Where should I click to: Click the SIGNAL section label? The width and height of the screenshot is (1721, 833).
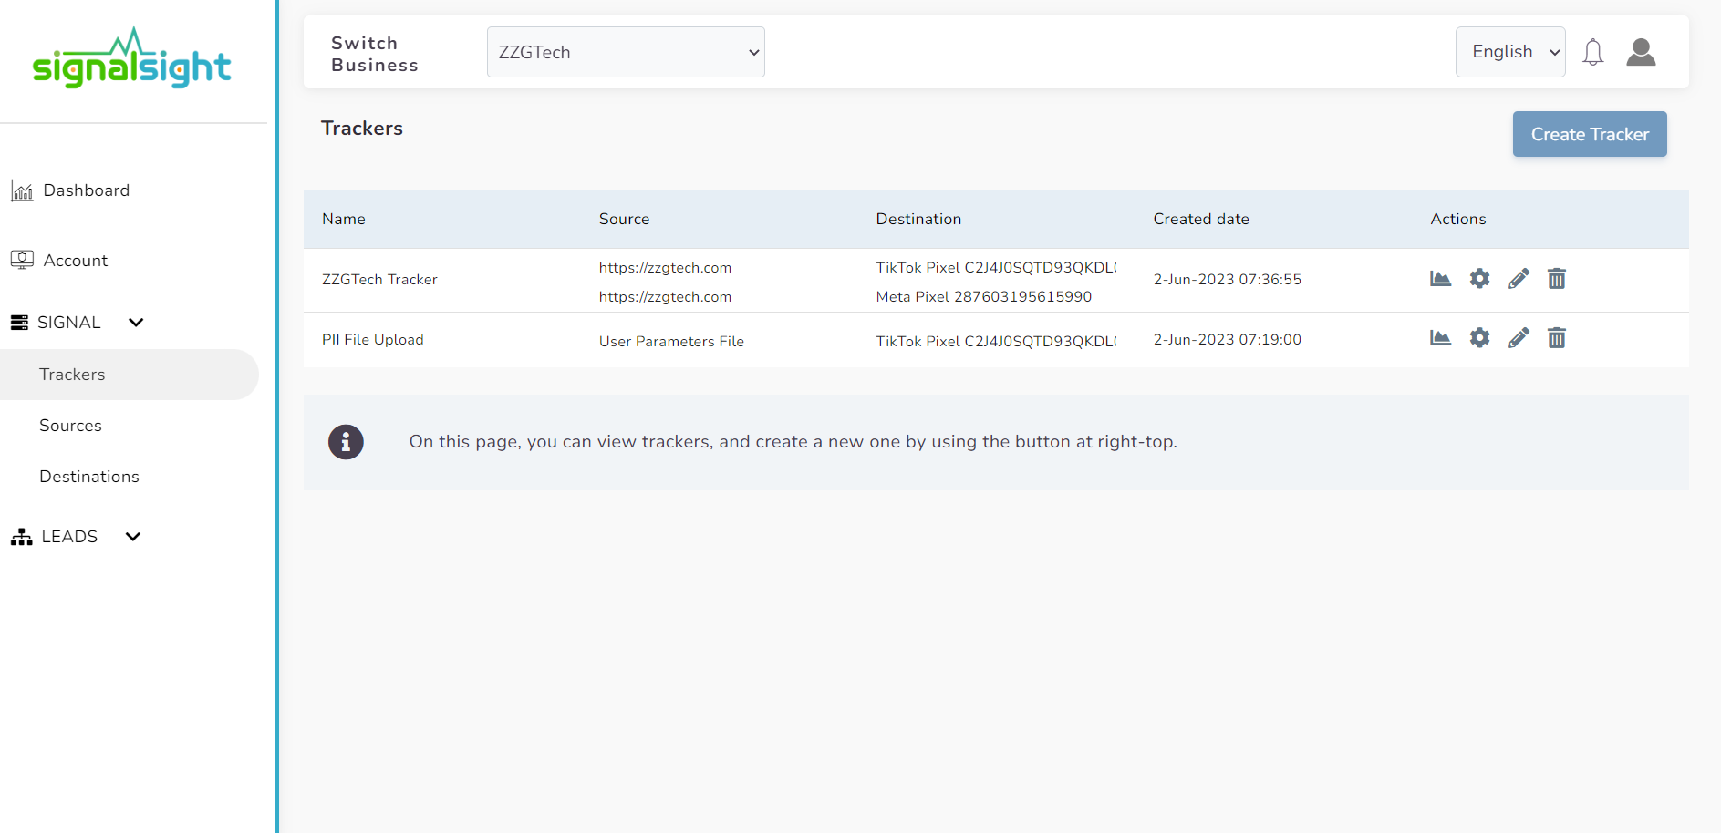pyautogui.click(x=69, y=323)
